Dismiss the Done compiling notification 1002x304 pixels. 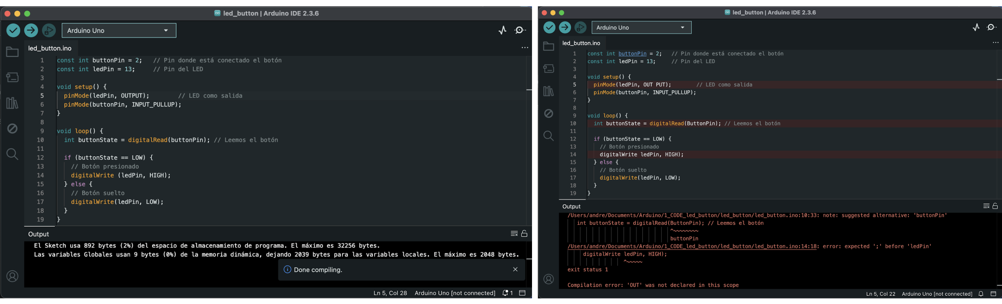point(515,269)
